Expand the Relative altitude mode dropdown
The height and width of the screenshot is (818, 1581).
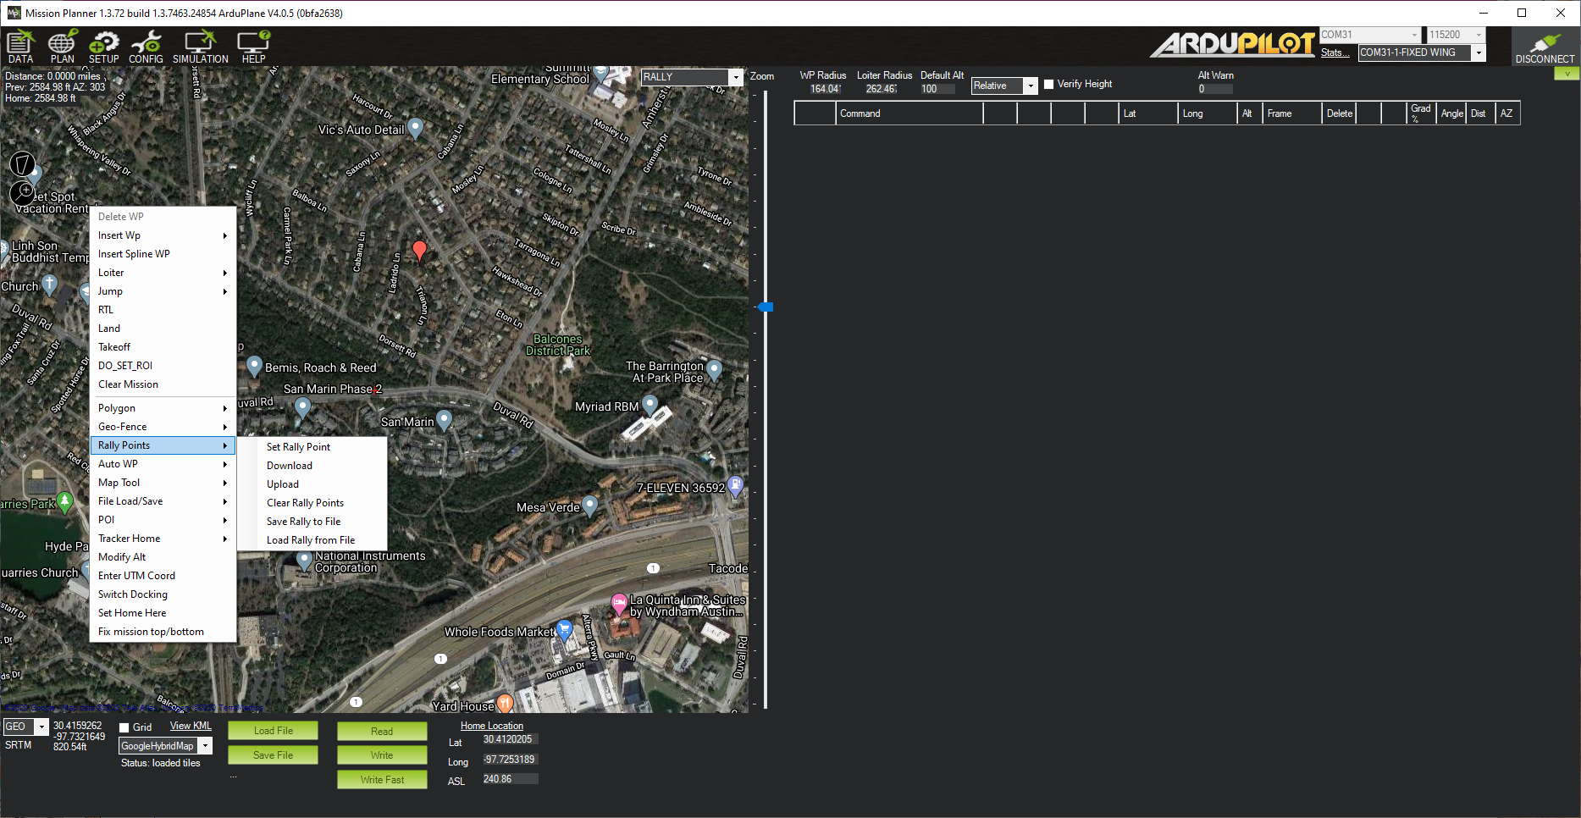point(1030,86)
